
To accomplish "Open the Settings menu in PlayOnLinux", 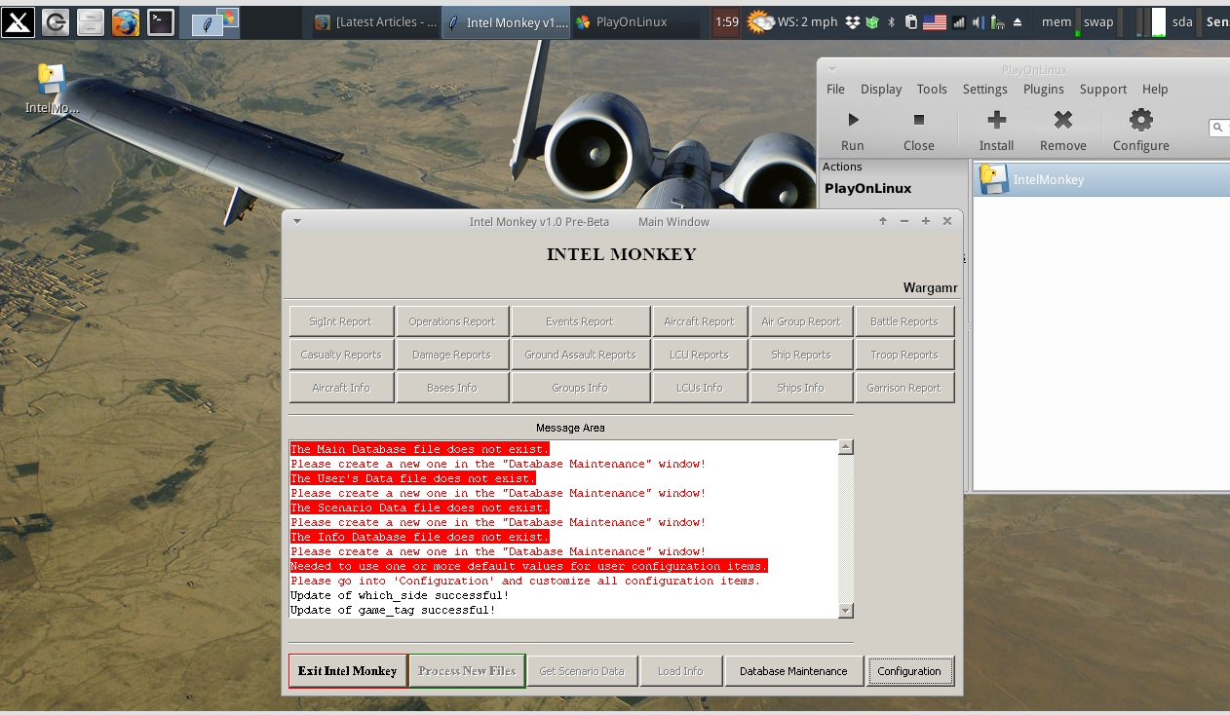I will click(985, 89).
